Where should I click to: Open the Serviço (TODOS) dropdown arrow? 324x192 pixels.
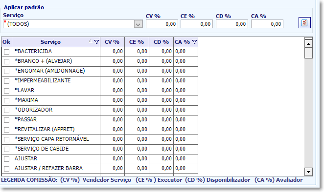[x=138, y=24]
